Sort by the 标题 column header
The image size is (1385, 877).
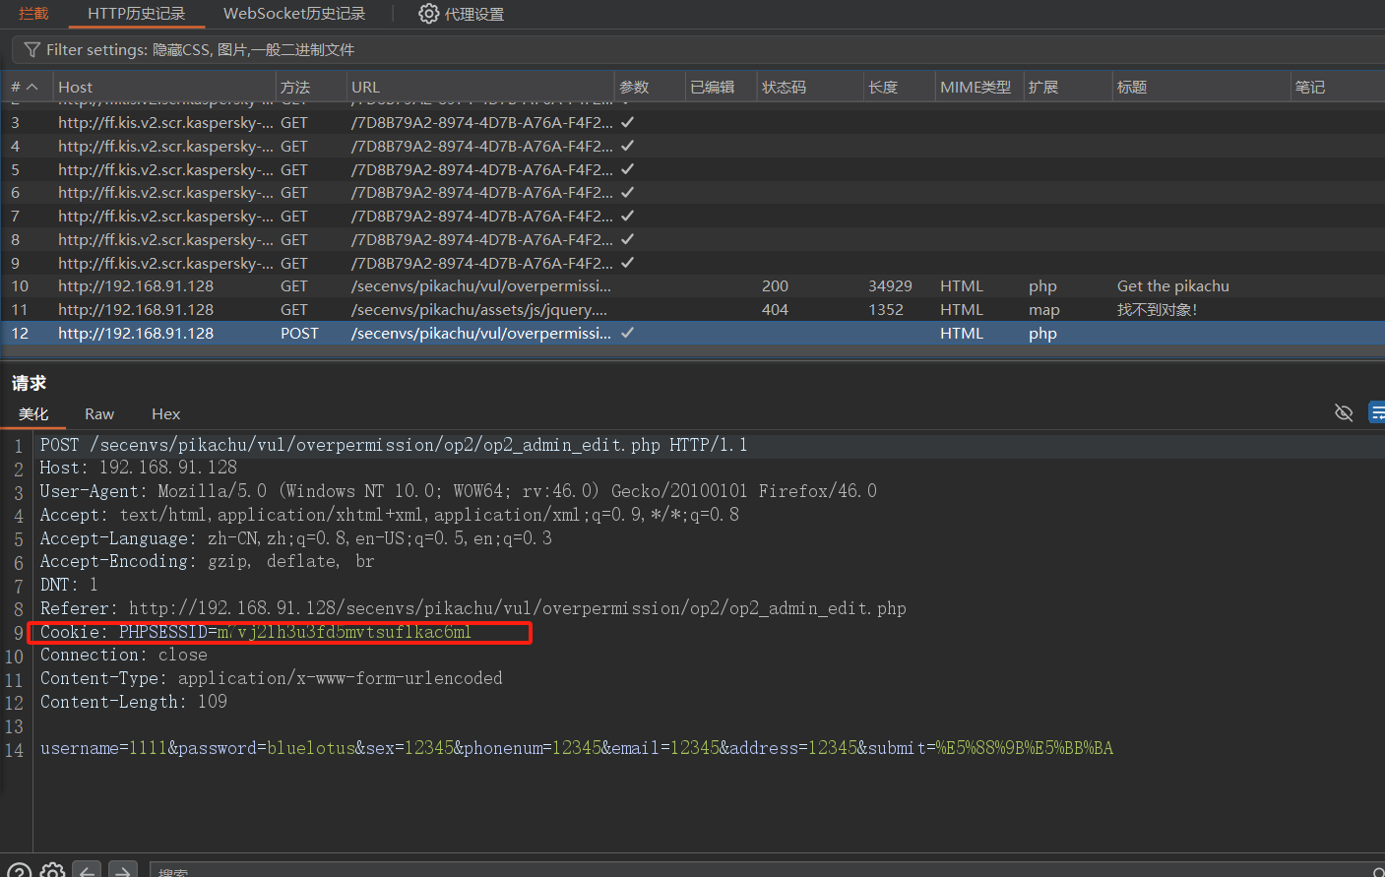[1201, 87]
